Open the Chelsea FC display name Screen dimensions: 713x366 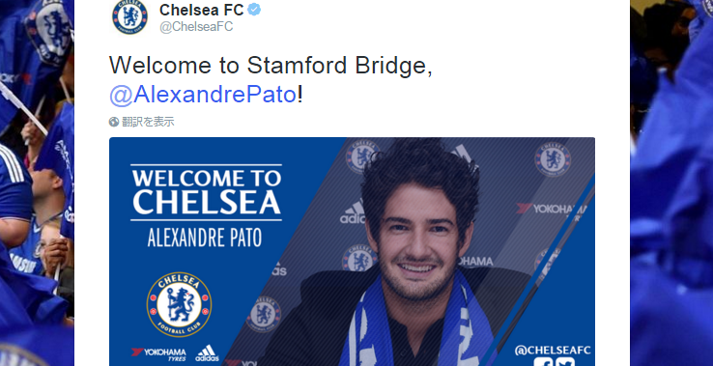coord(202,10)
